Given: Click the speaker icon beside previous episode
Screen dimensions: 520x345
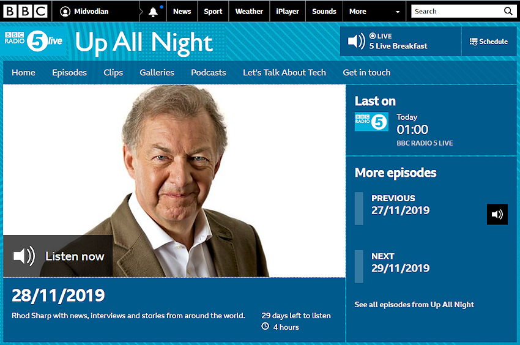Looking at the screenshot, I should (497, 214).
